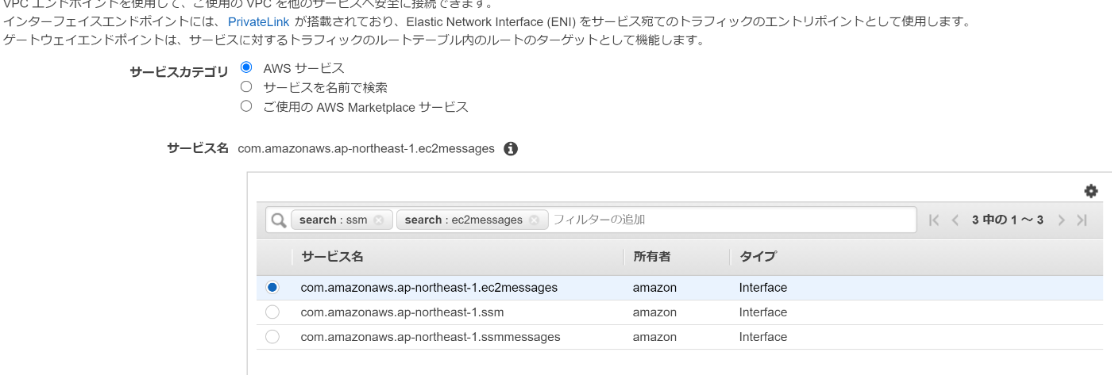The image size is (1112, 375).
Task: Remove the 'search : ec2messages' filter tag
Action: [534, 220]
